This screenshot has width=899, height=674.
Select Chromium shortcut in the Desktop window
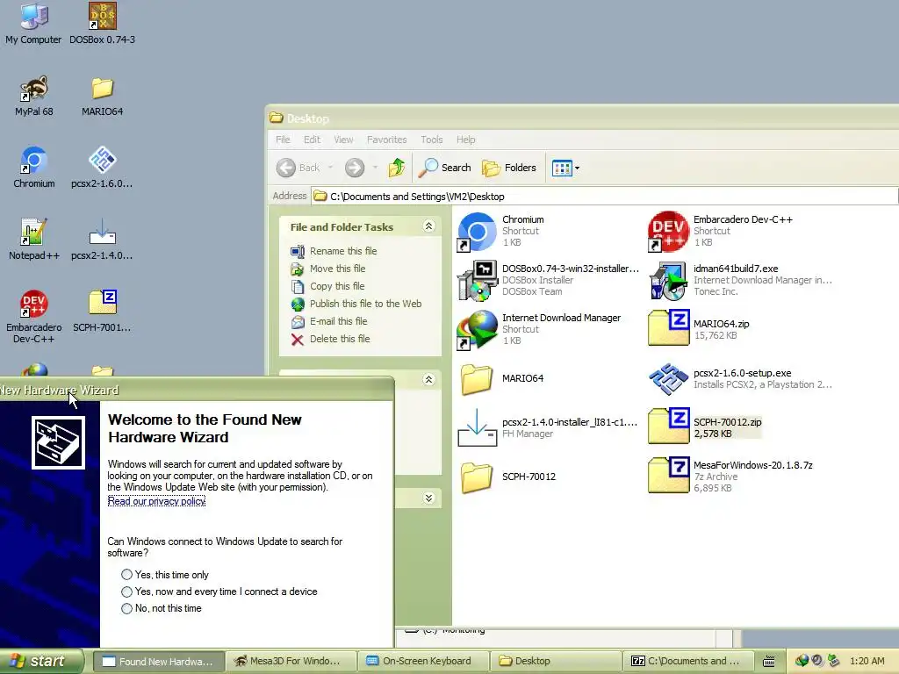click(x=500, y=231)
